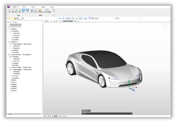Switch to the Tesla Roadster document tab
Viewport: 177px width, 123px height.
coord(68,21)
